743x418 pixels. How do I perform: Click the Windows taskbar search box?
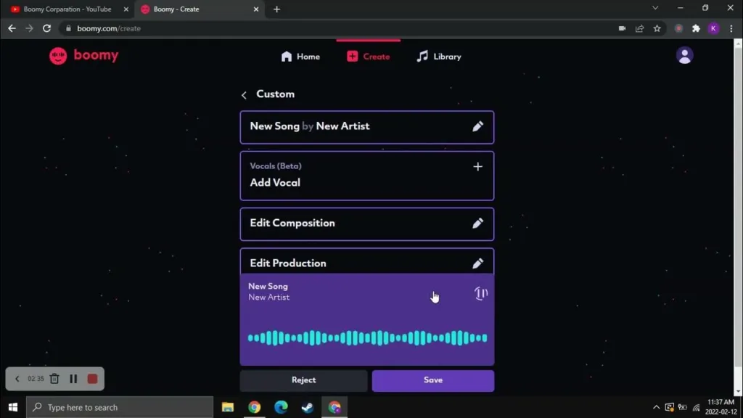120,407
